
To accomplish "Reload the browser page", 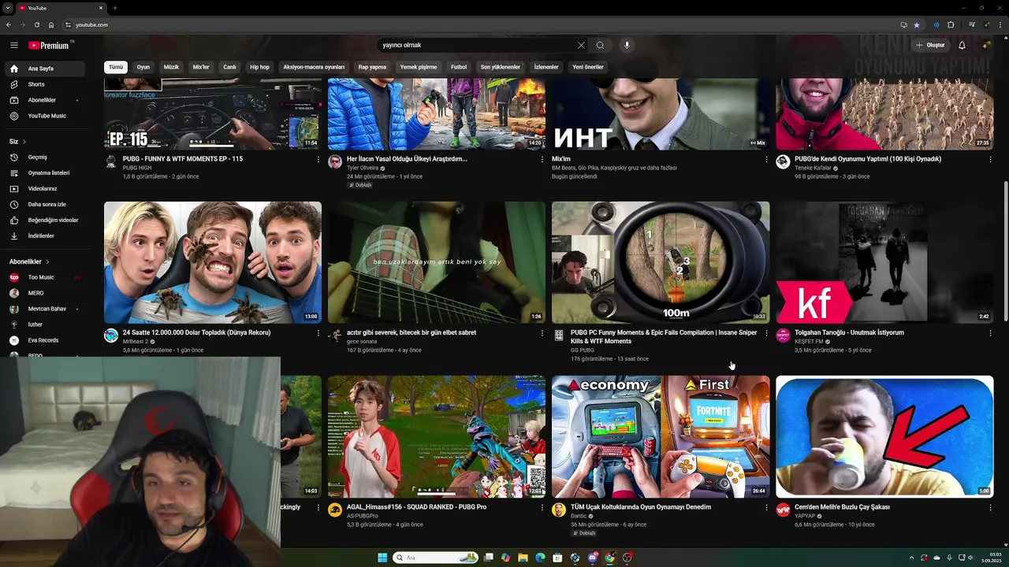I will click(x=36, y=24).
